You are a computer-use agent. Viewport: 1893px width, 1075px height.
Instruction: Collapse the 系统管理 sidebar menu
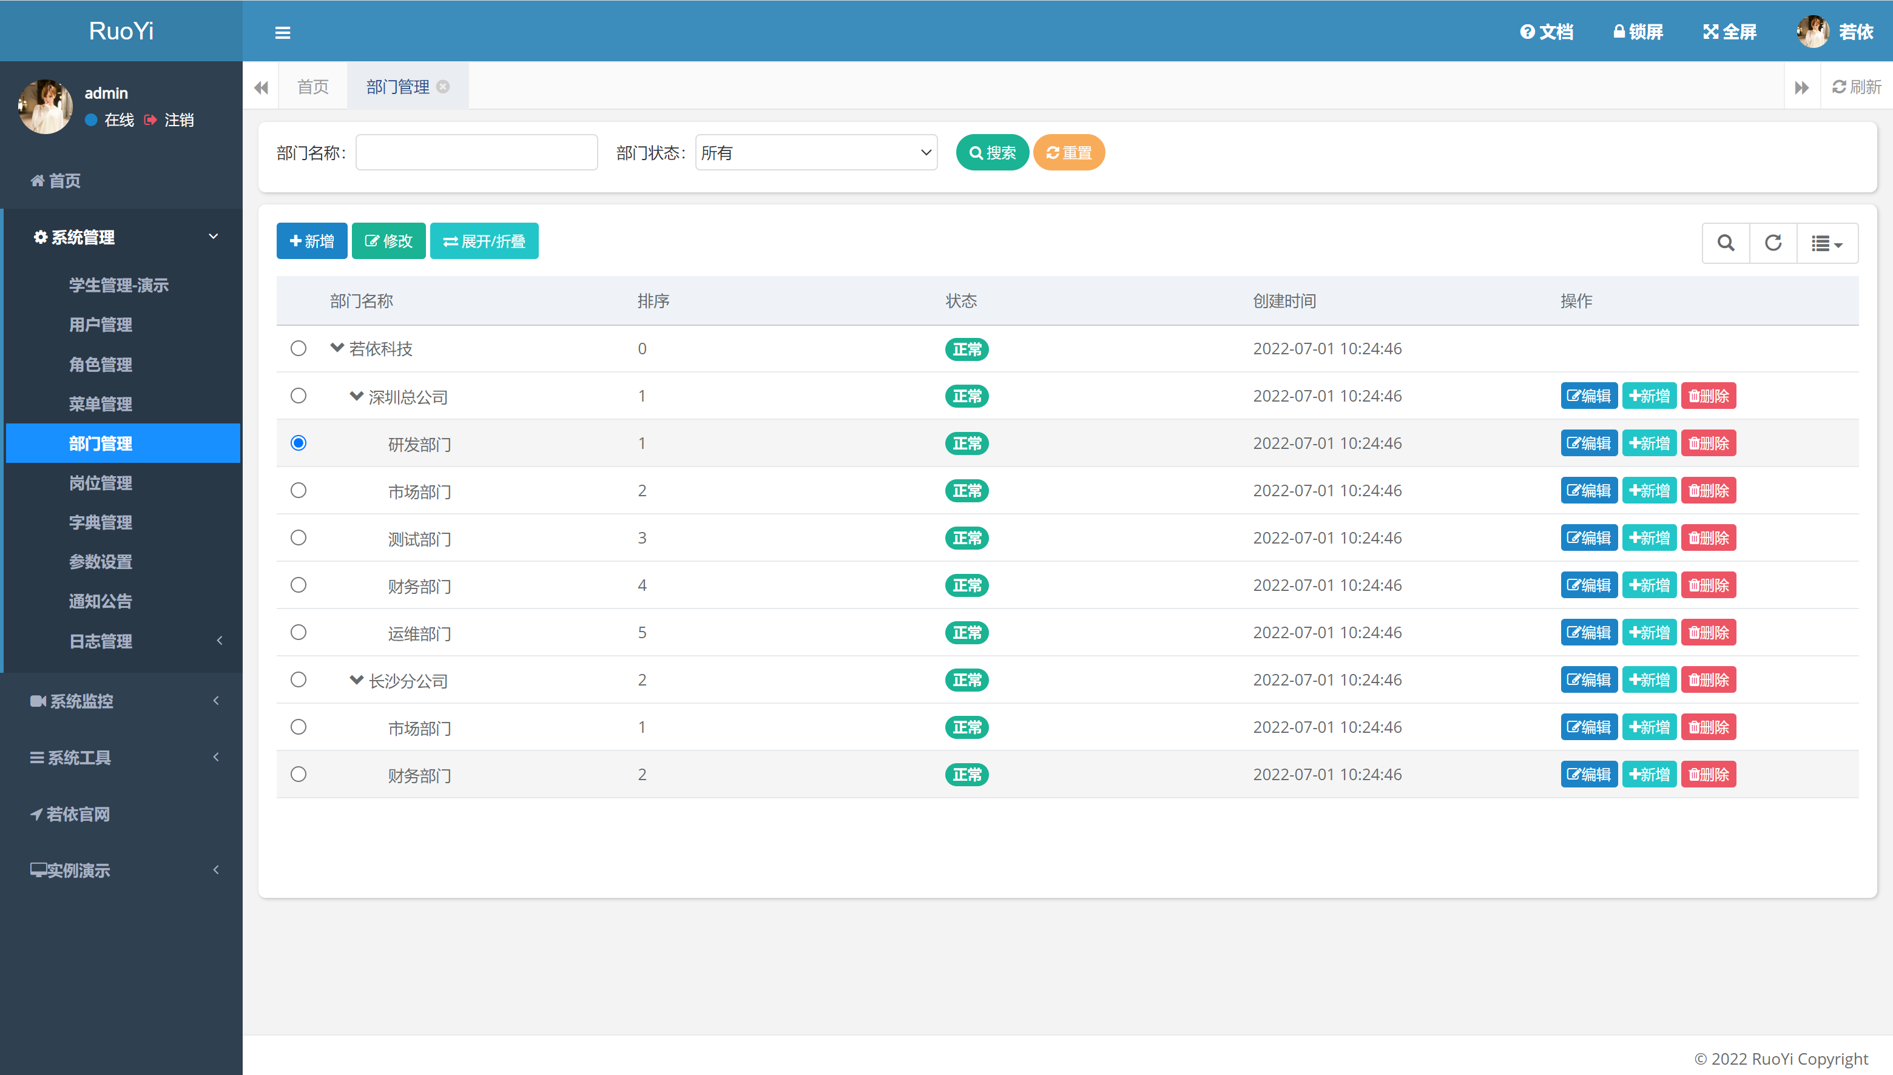(121, 237)
